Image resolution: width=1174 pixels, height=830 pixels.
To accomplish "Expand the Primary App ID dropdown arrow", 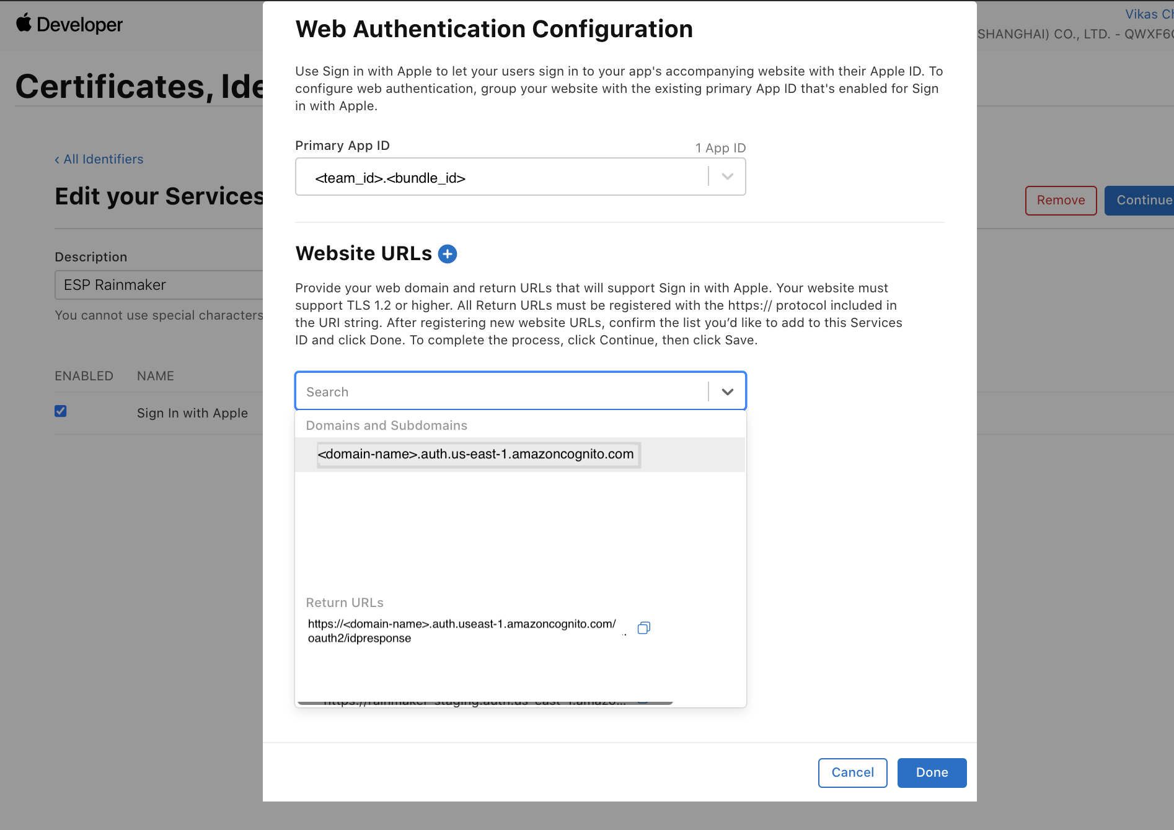I will [x=727, y=177].
